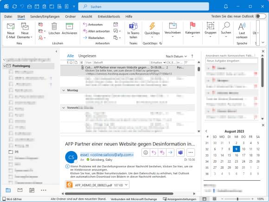Click the coline.sallois@afp.com sender address
This screenshot has height=202, width=269.
pyautogui.click(x=112, y=155)
